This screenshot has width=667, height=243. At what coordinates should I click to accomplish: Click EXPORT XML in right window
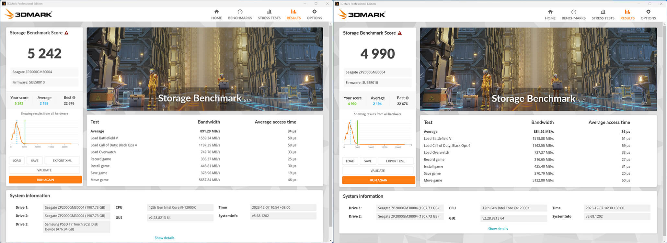tap(396, 161)
